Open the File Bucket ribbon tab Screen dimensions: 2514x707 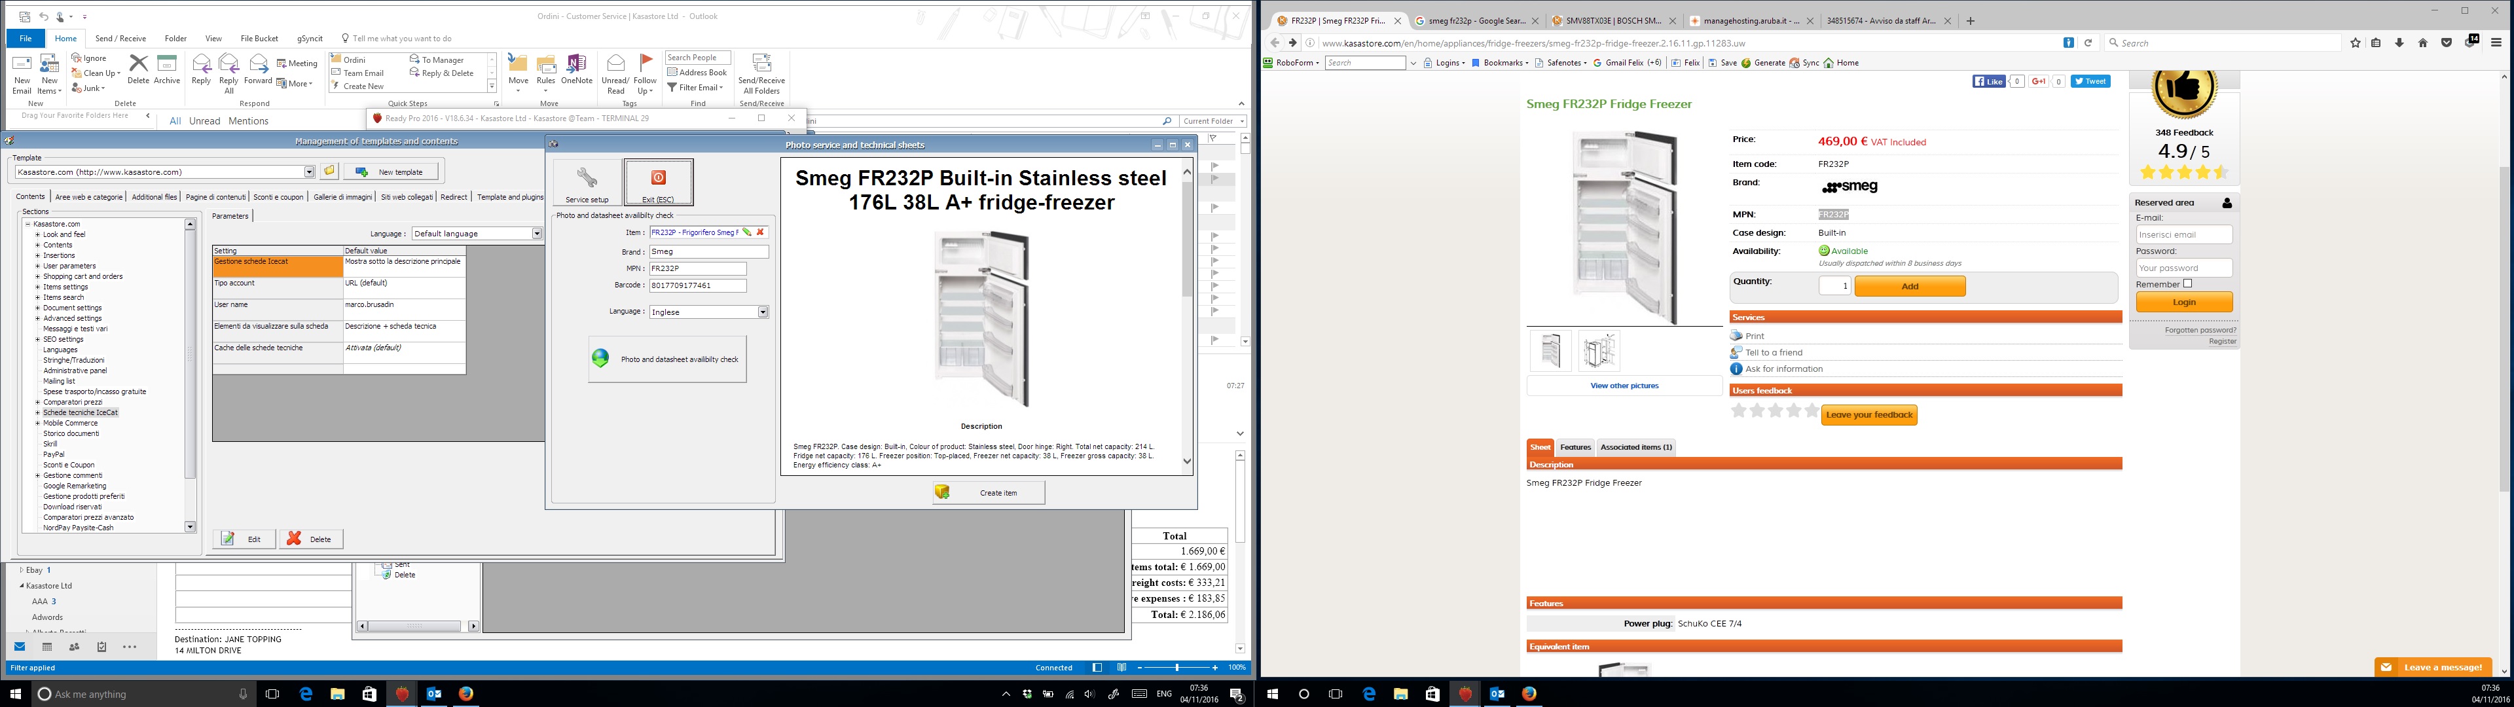point(260,39)
